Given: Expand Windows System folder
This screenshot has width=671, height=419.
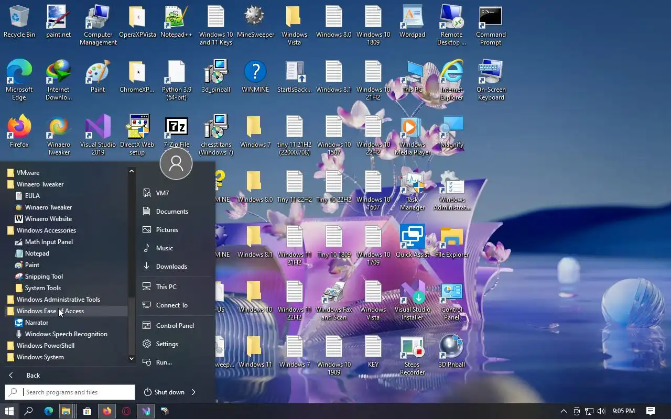Looking at the screenshot, I should [65, 357].
